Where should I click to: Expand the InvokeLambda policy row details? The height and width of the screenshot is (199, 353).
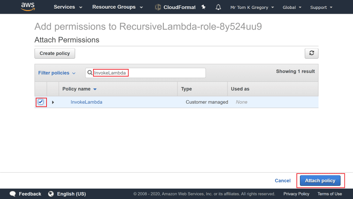click(x=53, y=102)
